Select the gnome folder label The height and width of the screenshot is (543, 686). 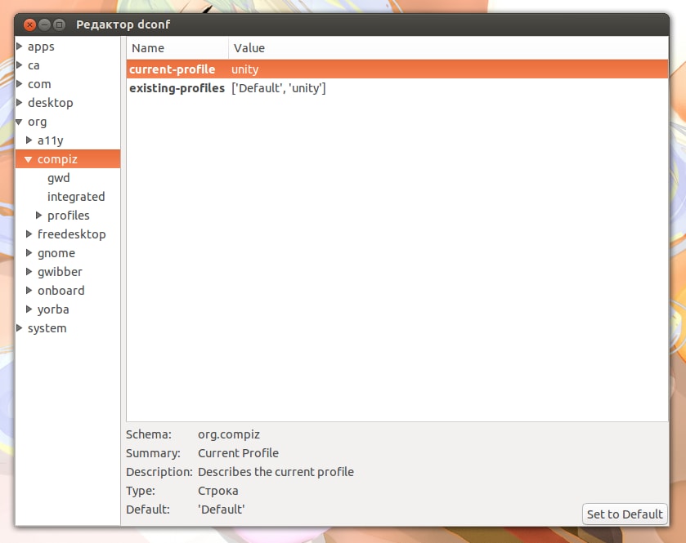point(56,253)
